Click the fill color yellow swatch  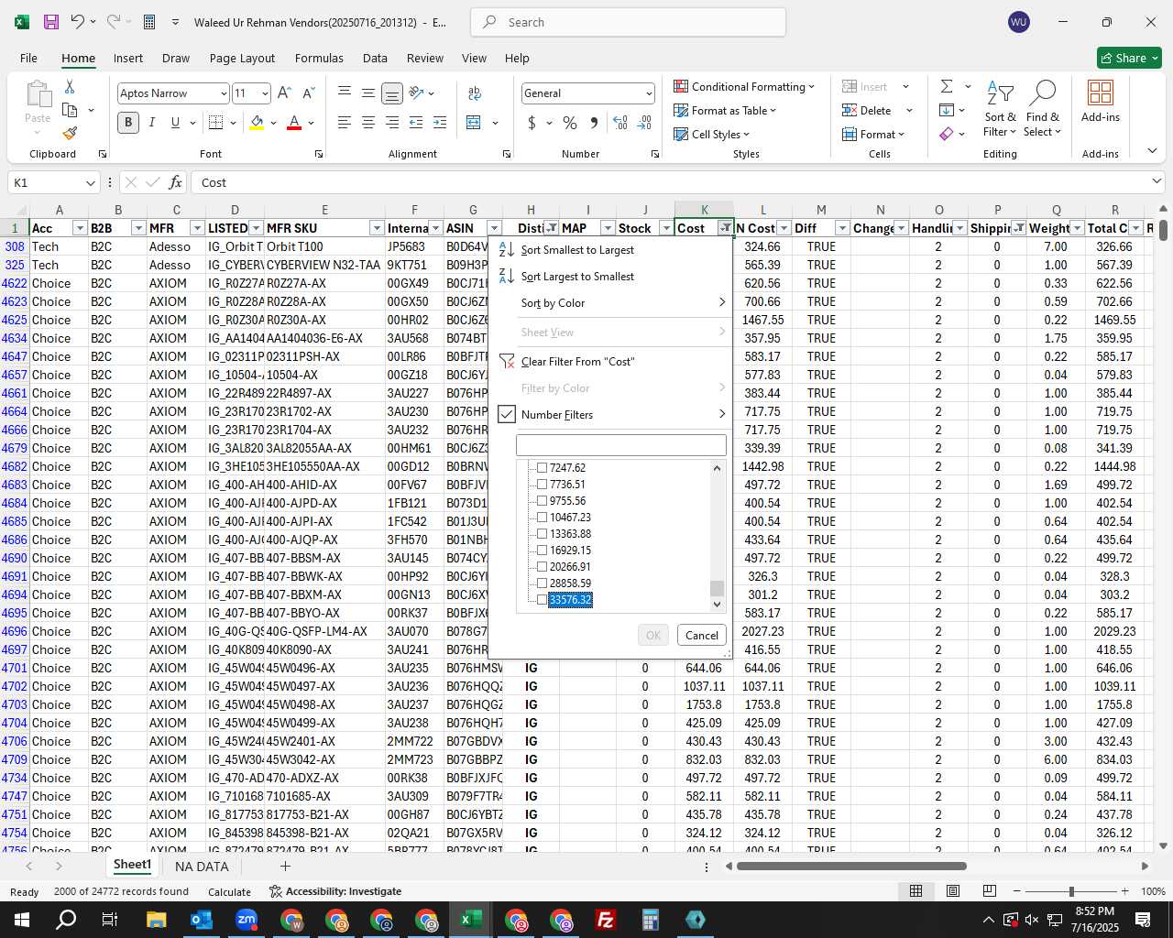click(257, 122)
